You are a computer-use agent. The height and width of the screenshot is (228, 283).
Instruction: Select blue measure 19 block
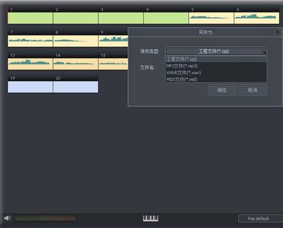[30, 87]
